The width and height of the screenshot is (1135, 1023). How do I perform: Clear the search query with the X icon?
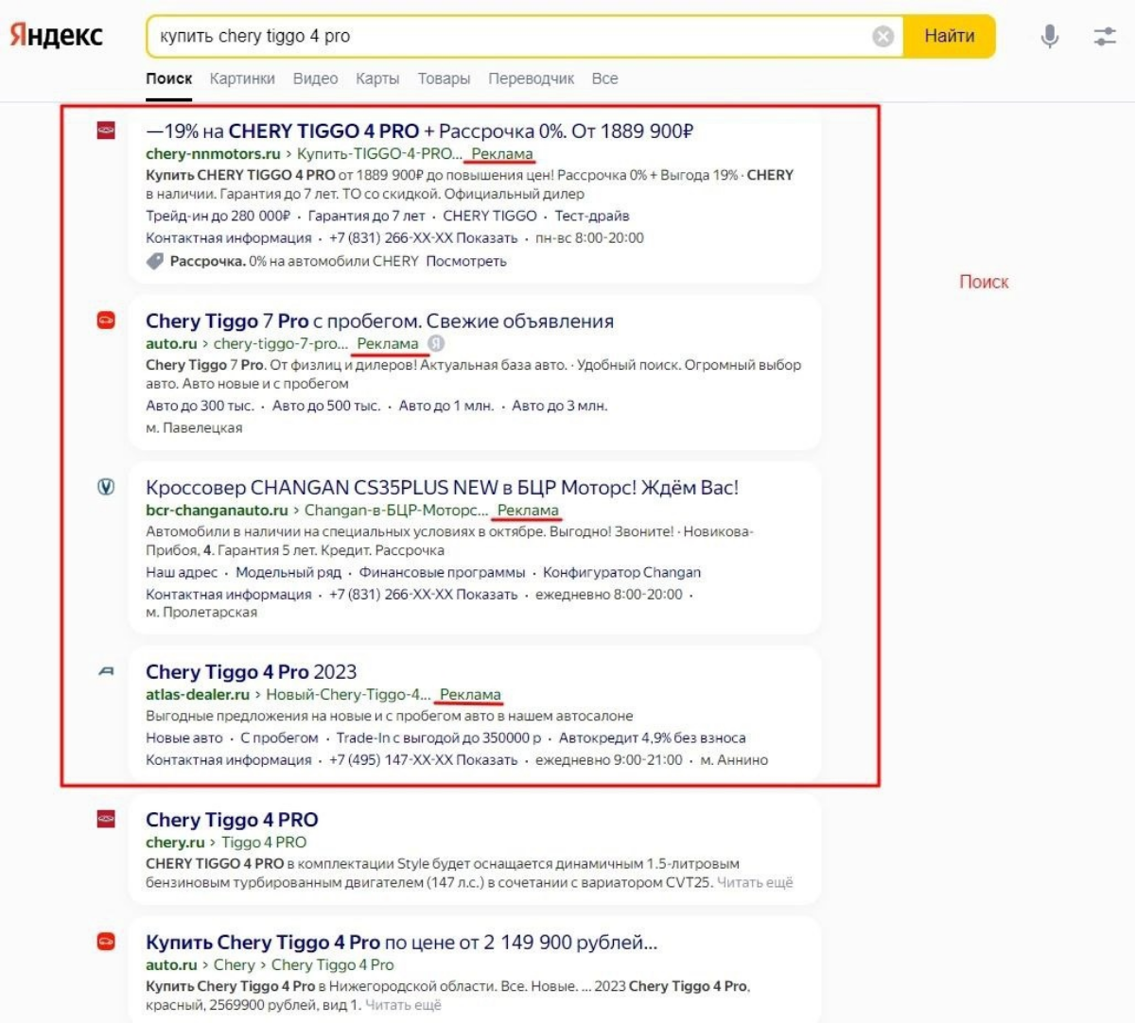click(x=882, y=36)
